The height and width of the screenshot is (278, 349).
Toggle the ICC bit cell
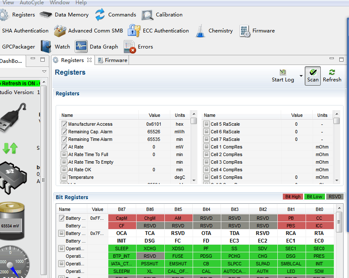[319, 226]
